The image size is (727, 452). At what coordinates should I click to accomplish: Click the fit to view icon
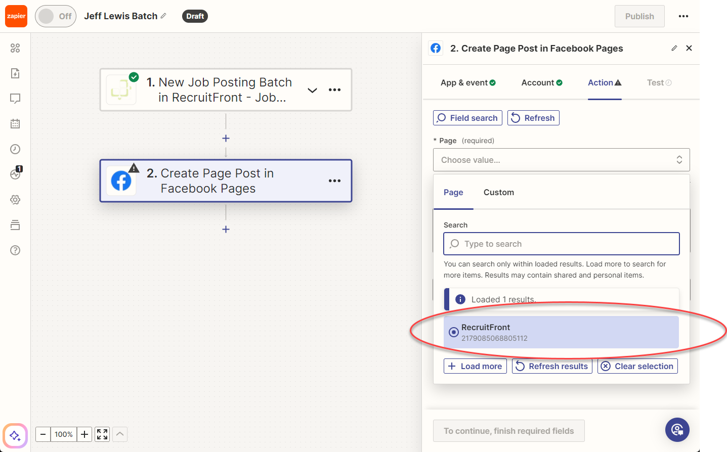[102, 434]
